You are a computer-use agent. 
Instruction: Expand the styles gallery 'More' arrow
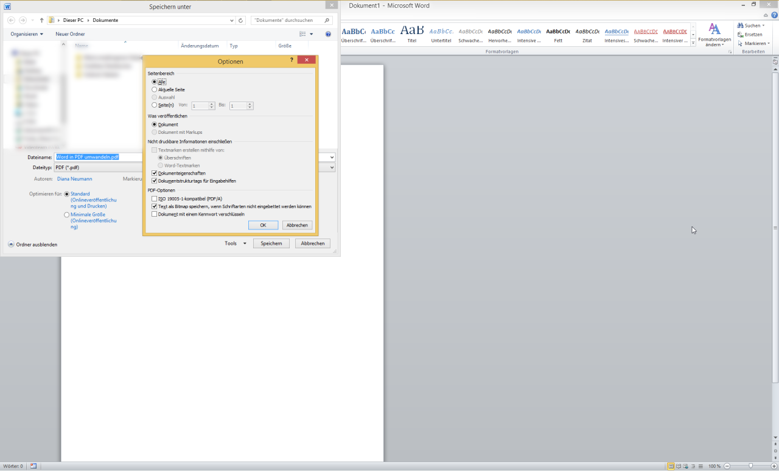pos(693,43)
